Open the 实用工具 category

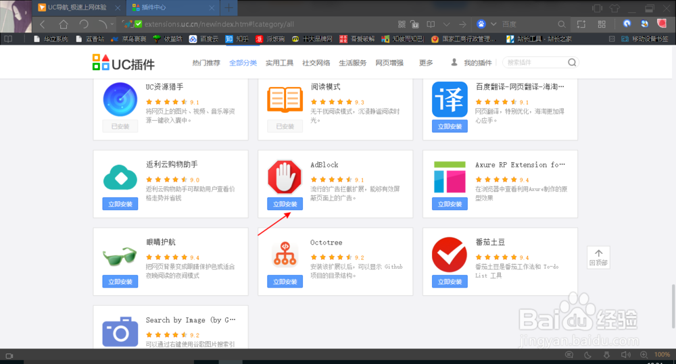click(x=279, y=63)
